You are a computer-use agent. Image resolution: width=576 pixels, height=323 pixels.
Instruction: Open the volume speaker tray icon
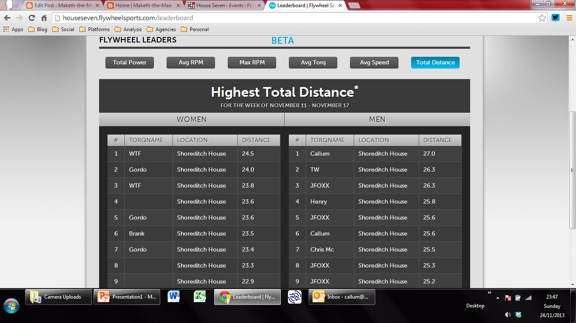(508, 315)
